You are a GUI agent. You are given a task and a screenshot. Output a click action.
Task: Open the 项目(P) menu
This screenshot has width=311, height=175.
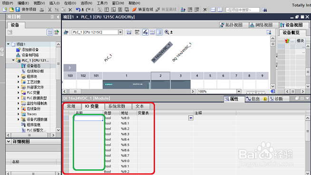point(8,3)
